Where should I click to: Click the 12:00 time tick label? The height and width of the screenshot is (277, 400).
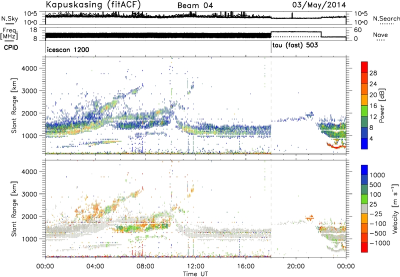click(x=195, y=266)
